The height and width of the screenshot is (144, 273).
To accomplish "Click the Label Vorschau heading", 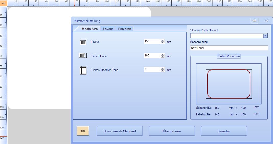I will pyautogui.click(x=229, y=56).
